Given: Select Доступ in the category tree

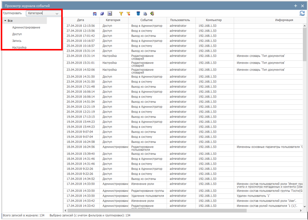Looking at the screenshot, I should [17, 34].
